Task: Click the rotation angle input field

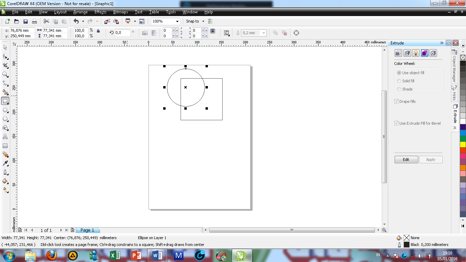Action: click(123, 33)
